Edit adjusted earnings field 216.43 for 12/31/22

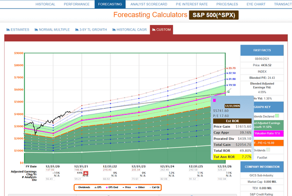tap(107, 170)
